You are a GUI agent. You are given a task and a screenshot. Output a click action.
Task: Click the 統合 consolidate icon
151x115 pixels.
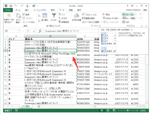(104, 14)
